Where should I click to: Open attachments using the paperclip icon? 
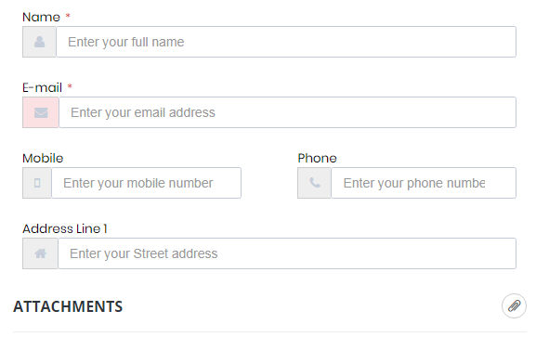tap(514, 306)
